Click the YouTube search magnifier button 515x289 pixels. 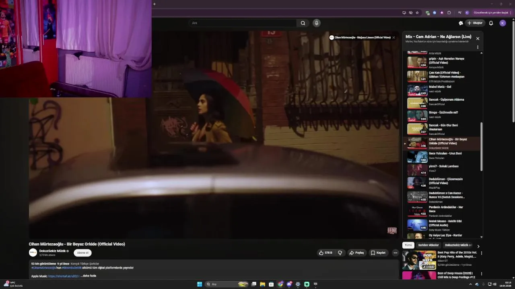coord(303,23)
